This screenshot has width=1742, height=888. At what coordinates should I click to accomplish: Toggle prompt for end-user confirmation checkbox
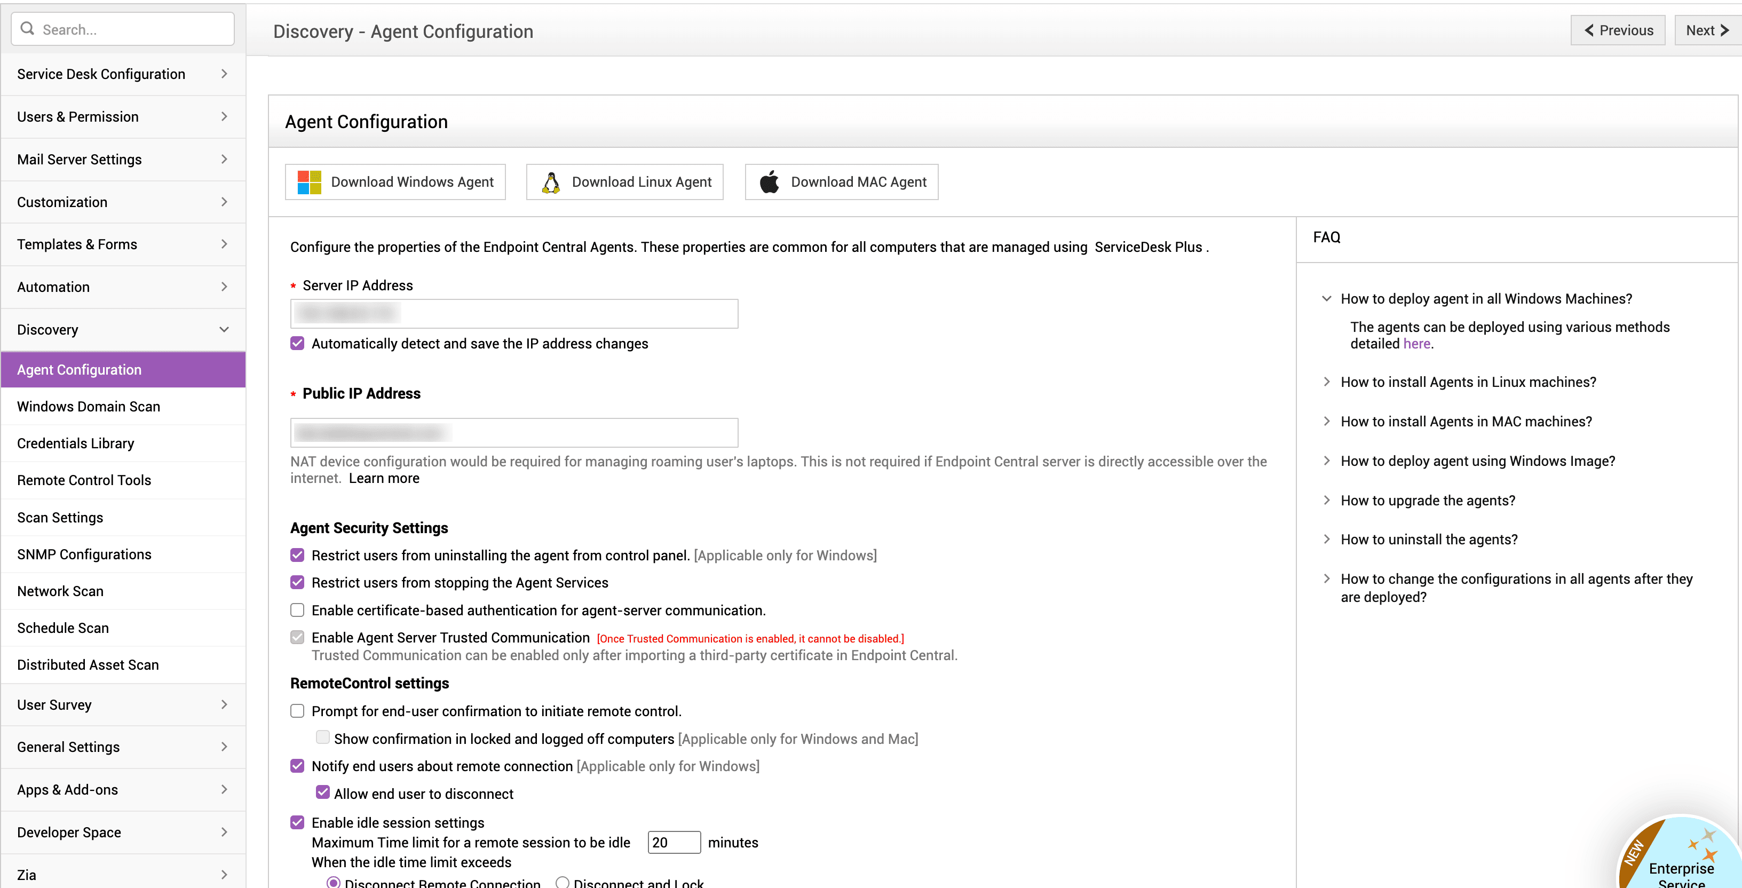coord(297,711)
